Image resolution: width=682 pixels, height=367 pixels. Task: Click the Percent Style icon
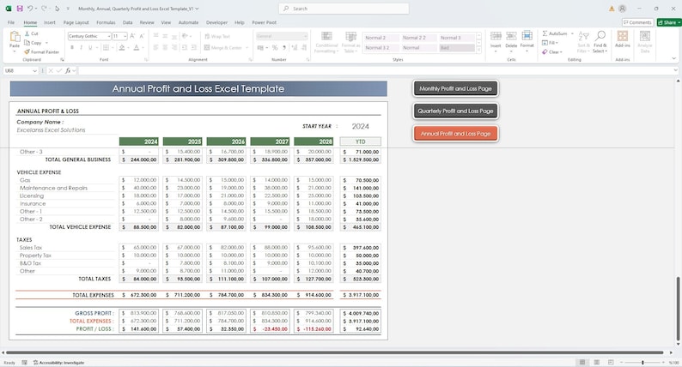(275, 48)
